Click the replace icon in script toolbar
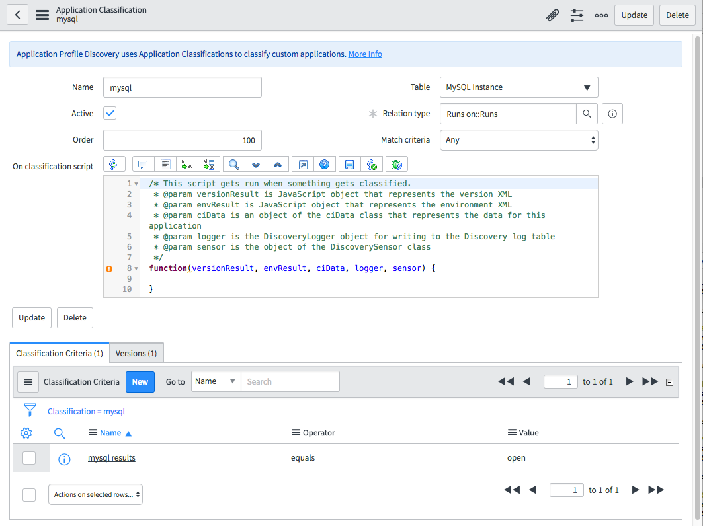 (x=187, y=165)
